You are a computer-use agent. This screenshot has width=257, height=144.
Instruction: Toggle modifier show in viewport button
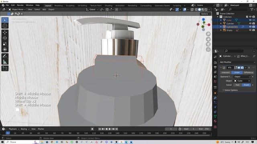pyautogui.click(x=239, y=68)
